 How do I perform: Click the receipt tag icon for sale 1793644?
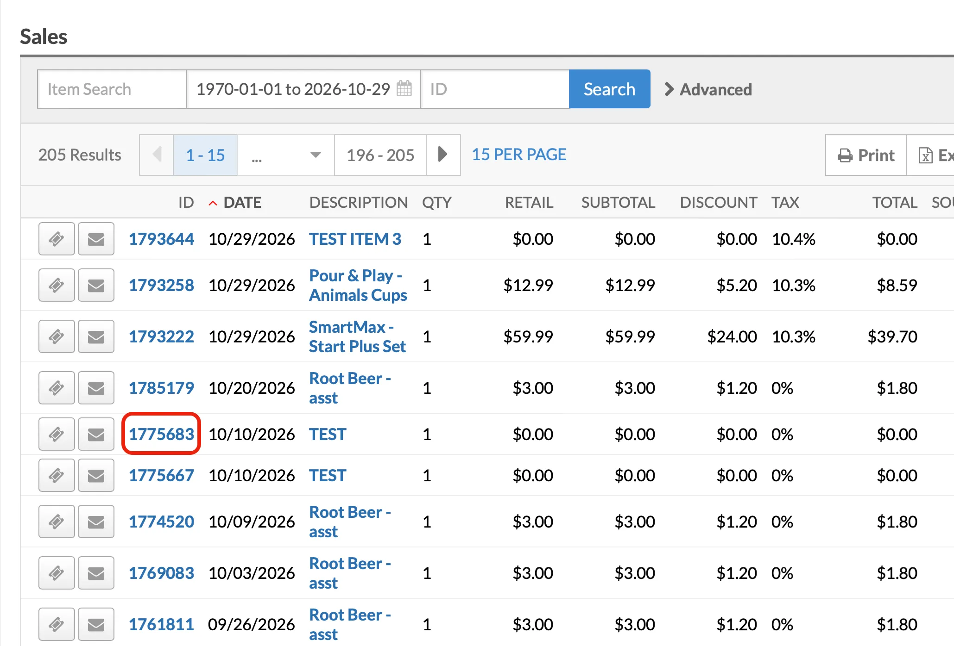pos(57,239)
